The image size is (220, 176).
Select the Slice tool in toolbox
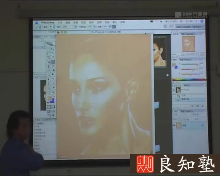[53, 57]
